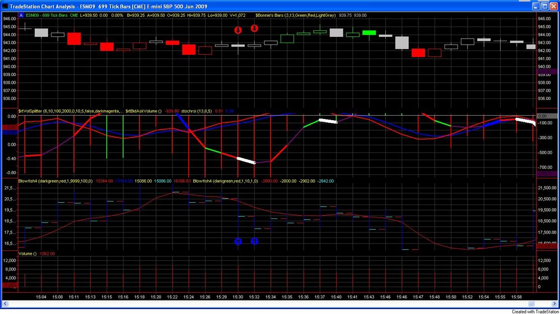Click the '$rtVolSplitter' indicator label
Screen dimensions: 560x314
(71, 111)
